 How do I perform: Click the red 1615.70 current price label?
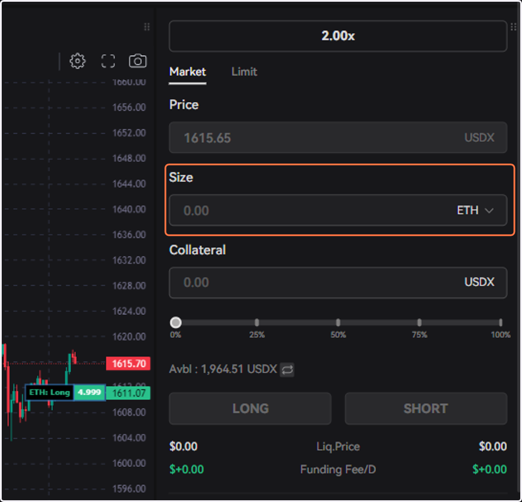pos(129,363)
